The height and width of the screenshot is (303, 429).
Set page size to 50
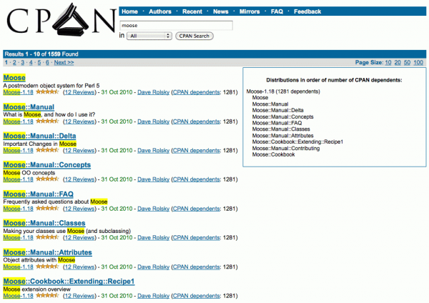(407, 62)
